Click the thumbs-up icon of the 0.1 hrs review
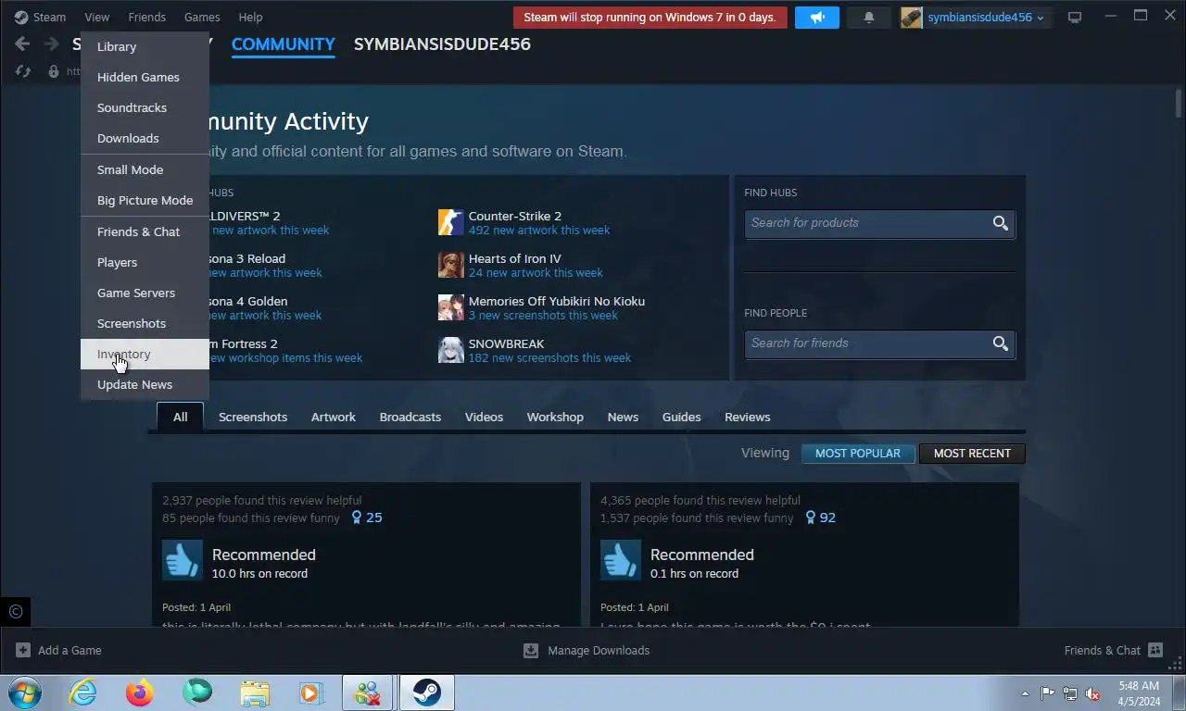This screenshot has width=1186, height=711. (x=620, y=560)
